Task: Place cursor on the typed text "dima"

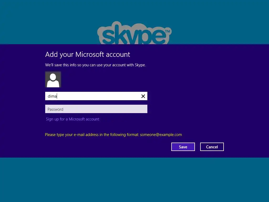Action: (52, 96)
